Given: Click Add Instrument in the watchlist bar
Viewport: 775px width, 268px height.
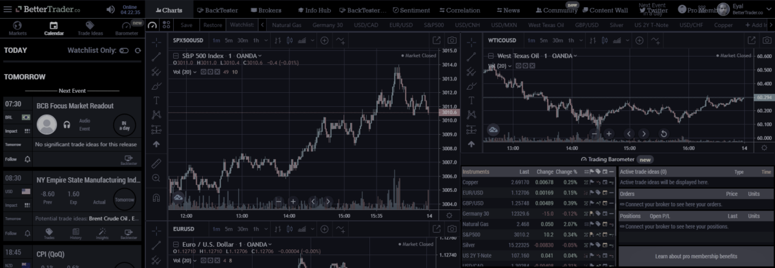Looking at the screenshot, I should click(758, 24).
